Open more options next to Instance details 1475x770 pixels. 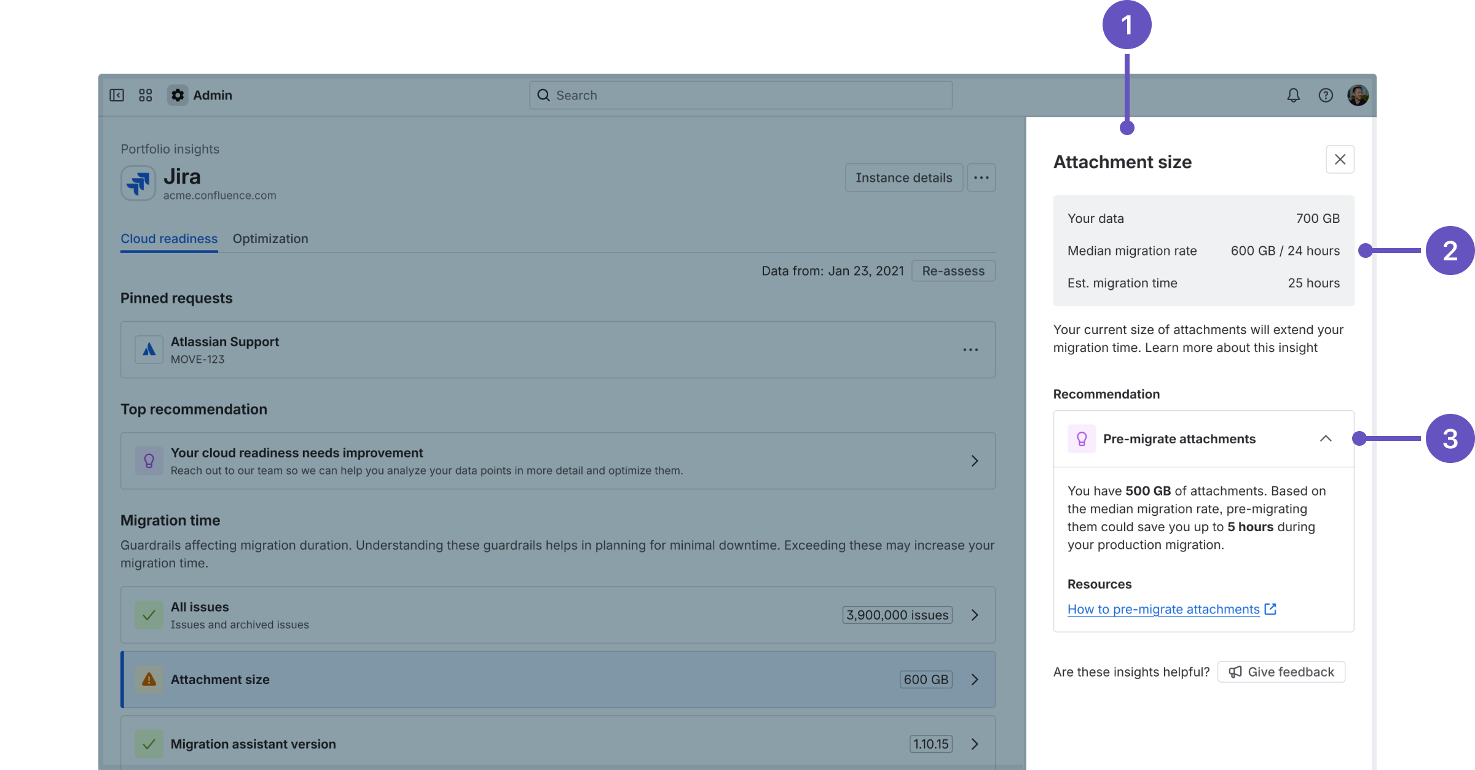pyautogui.click(x=981, y=177)
